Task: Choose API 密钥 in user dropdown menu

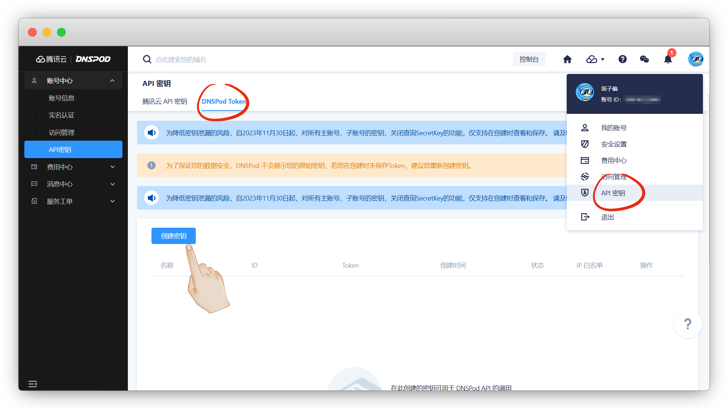Action: [613, 193]
